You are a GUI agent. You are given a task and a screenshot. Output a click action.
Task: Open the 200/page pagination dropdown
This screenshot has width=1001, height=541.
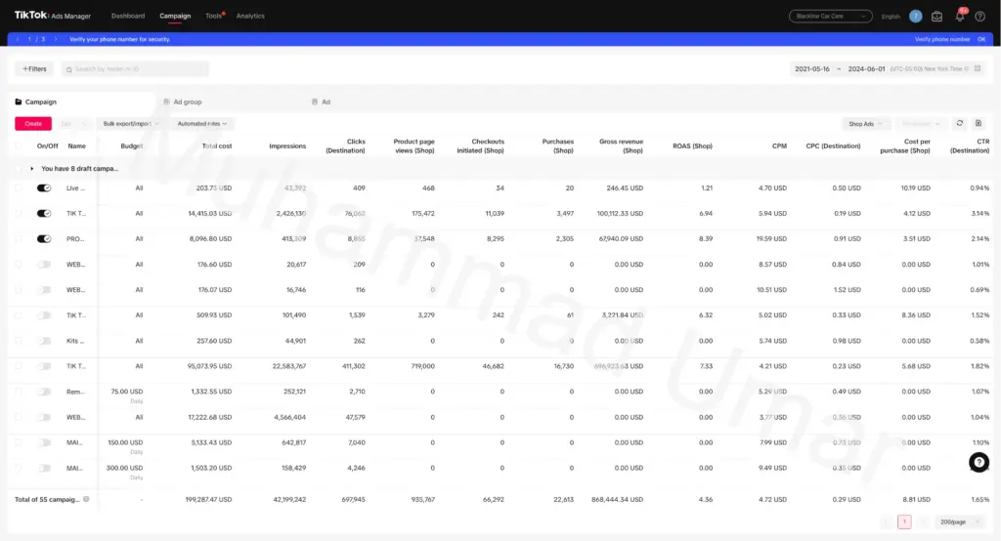coord(958,521)
